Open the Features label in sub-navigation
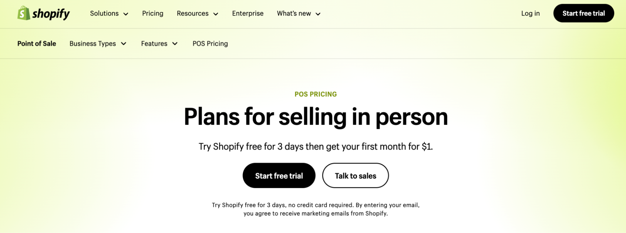This screenshot has height=233, width=626. pyautogui.click(x=154, y=43)
